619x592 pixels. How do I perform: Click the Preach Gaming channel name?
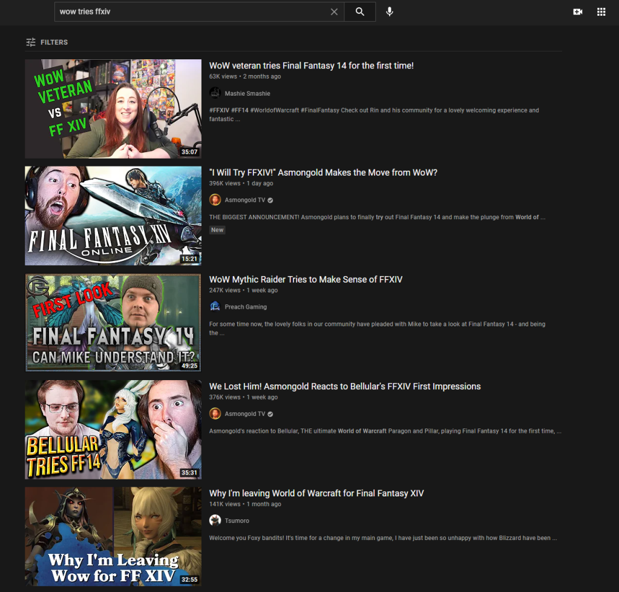(x=246, y=307)
